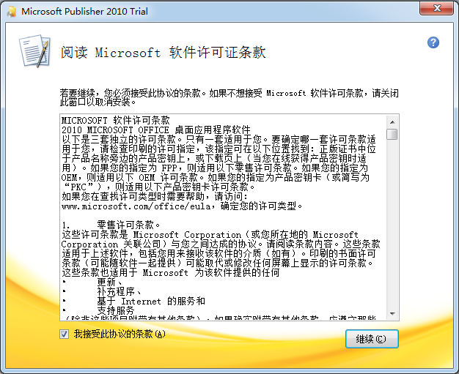Click the bullet item 基于 Internet 的服务和
Image resolution: width=459 pixels, height=374 pixels.
point(151,301)
